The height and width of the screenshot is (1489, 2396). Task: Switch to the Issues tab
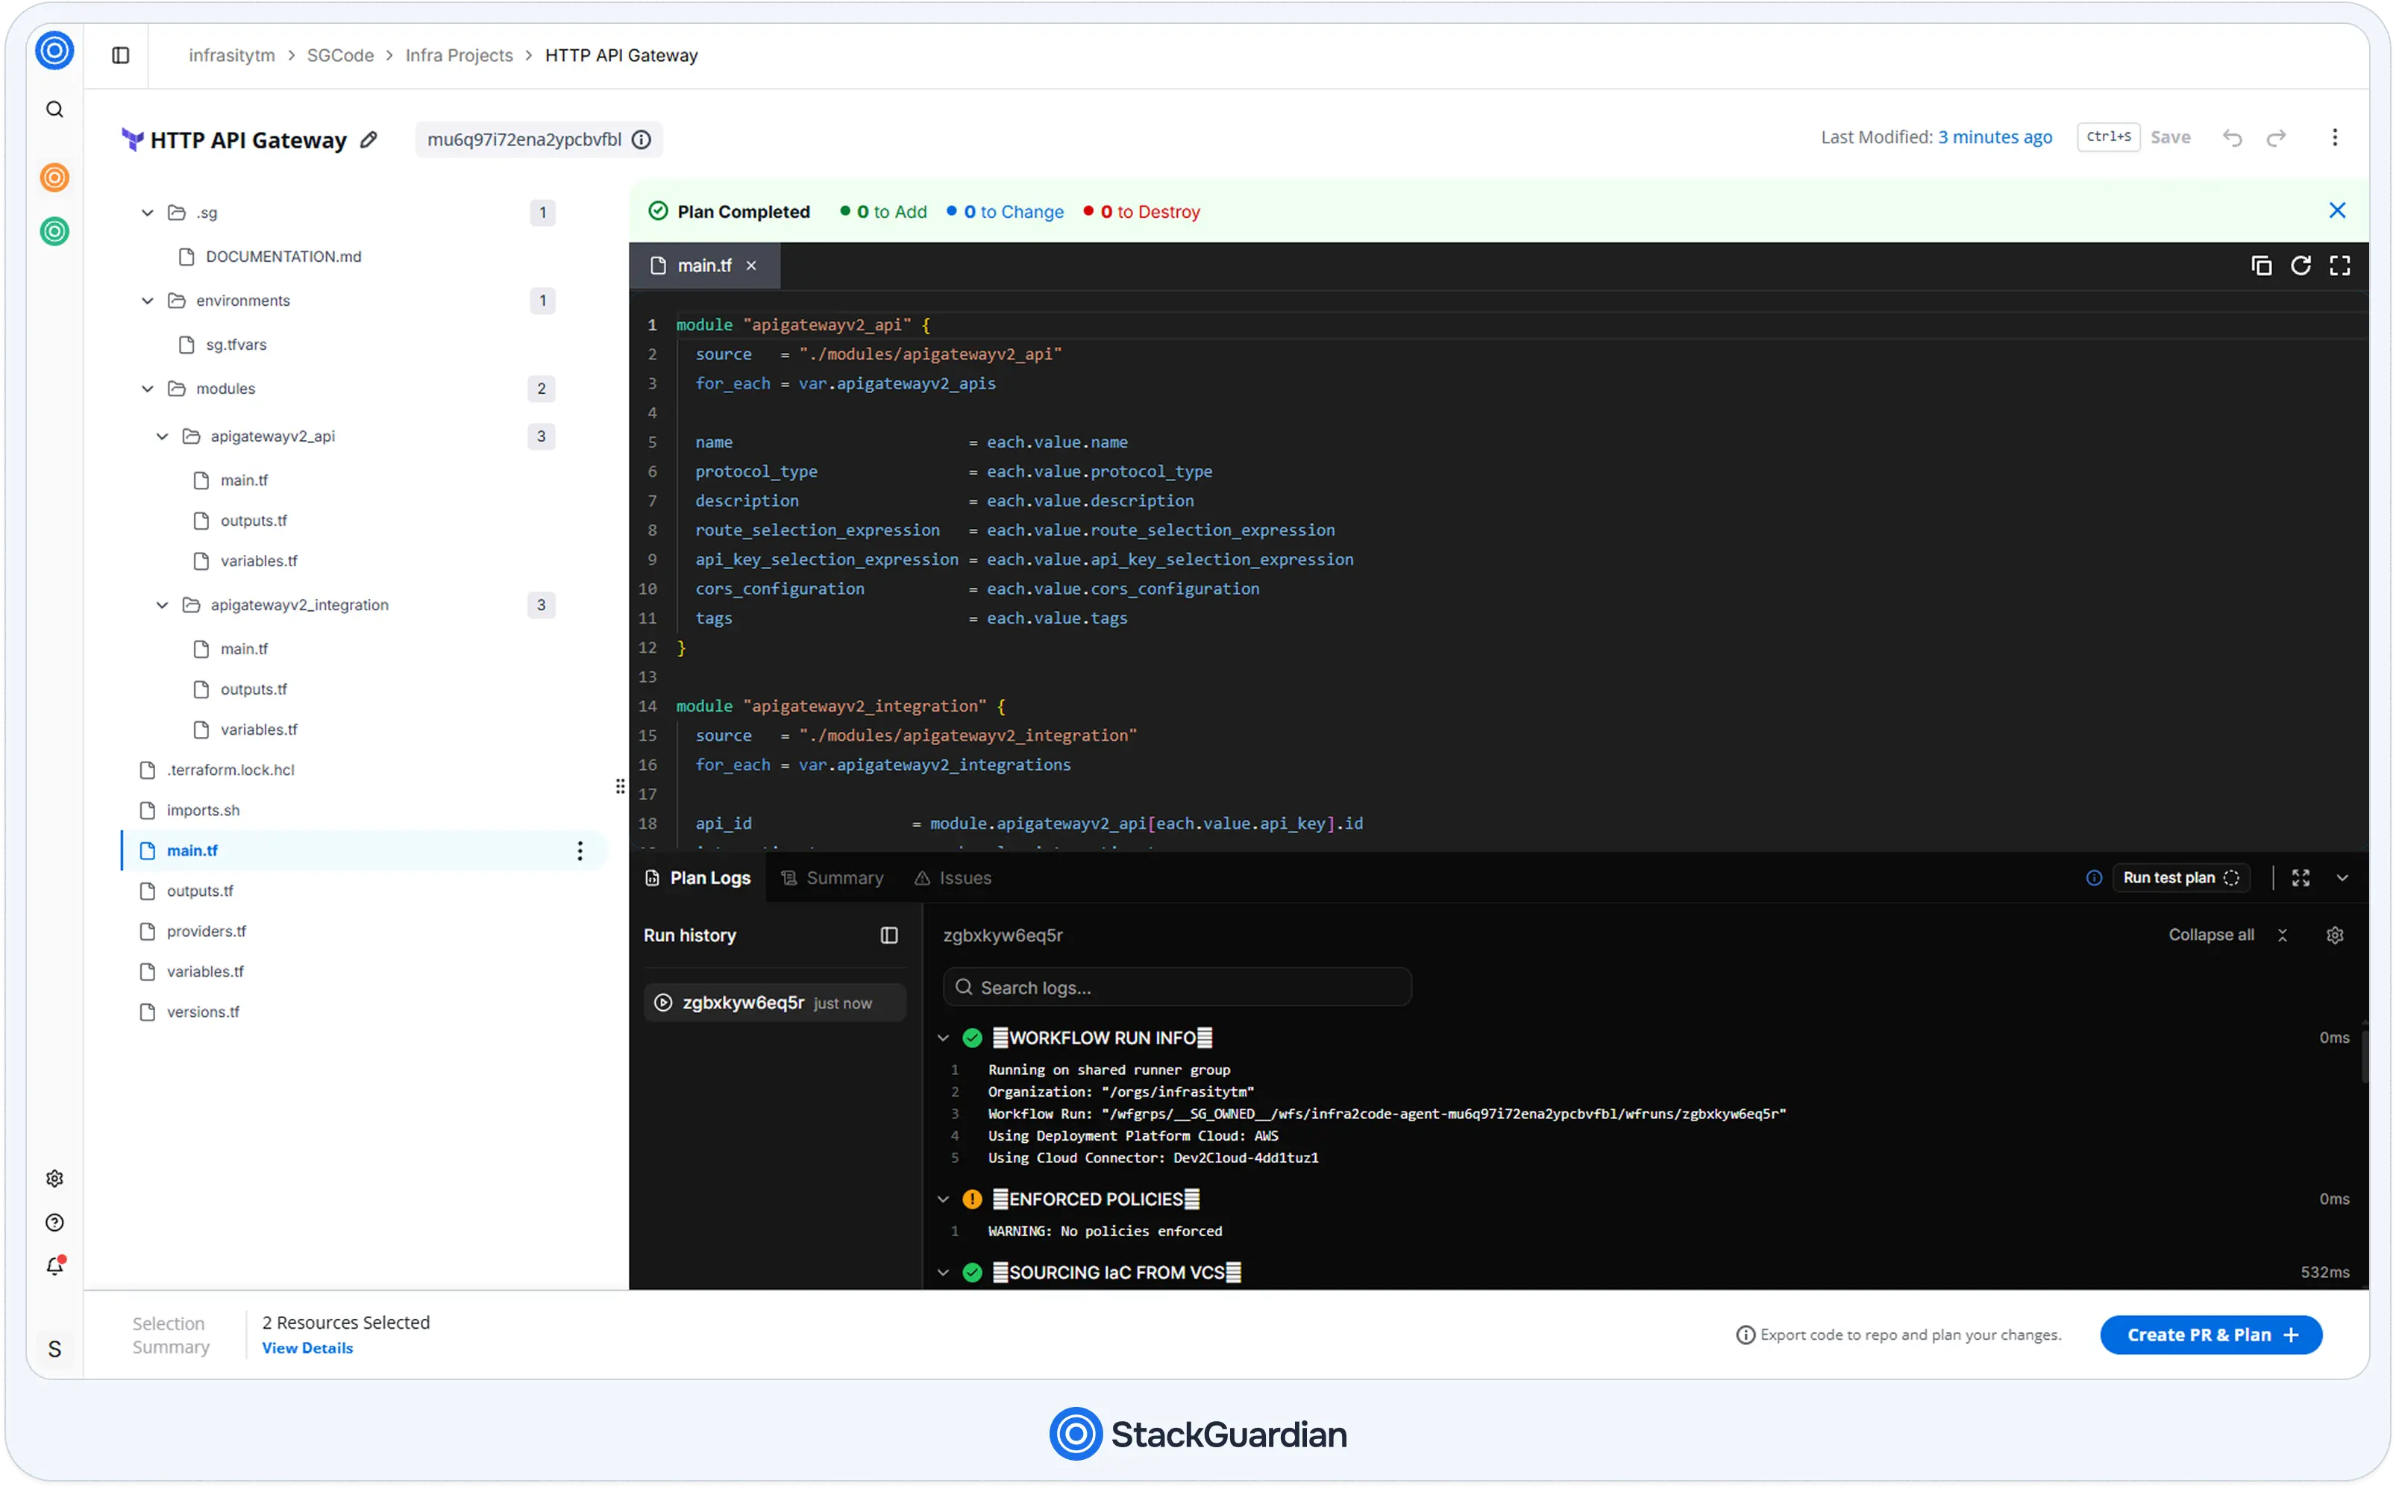[x=953, y=879]
